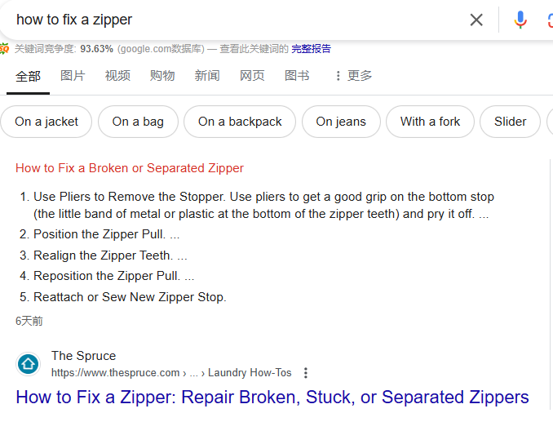553x422 pixels.
Task: Open the 购物 shopping tab
Action: tap(162, 76)
